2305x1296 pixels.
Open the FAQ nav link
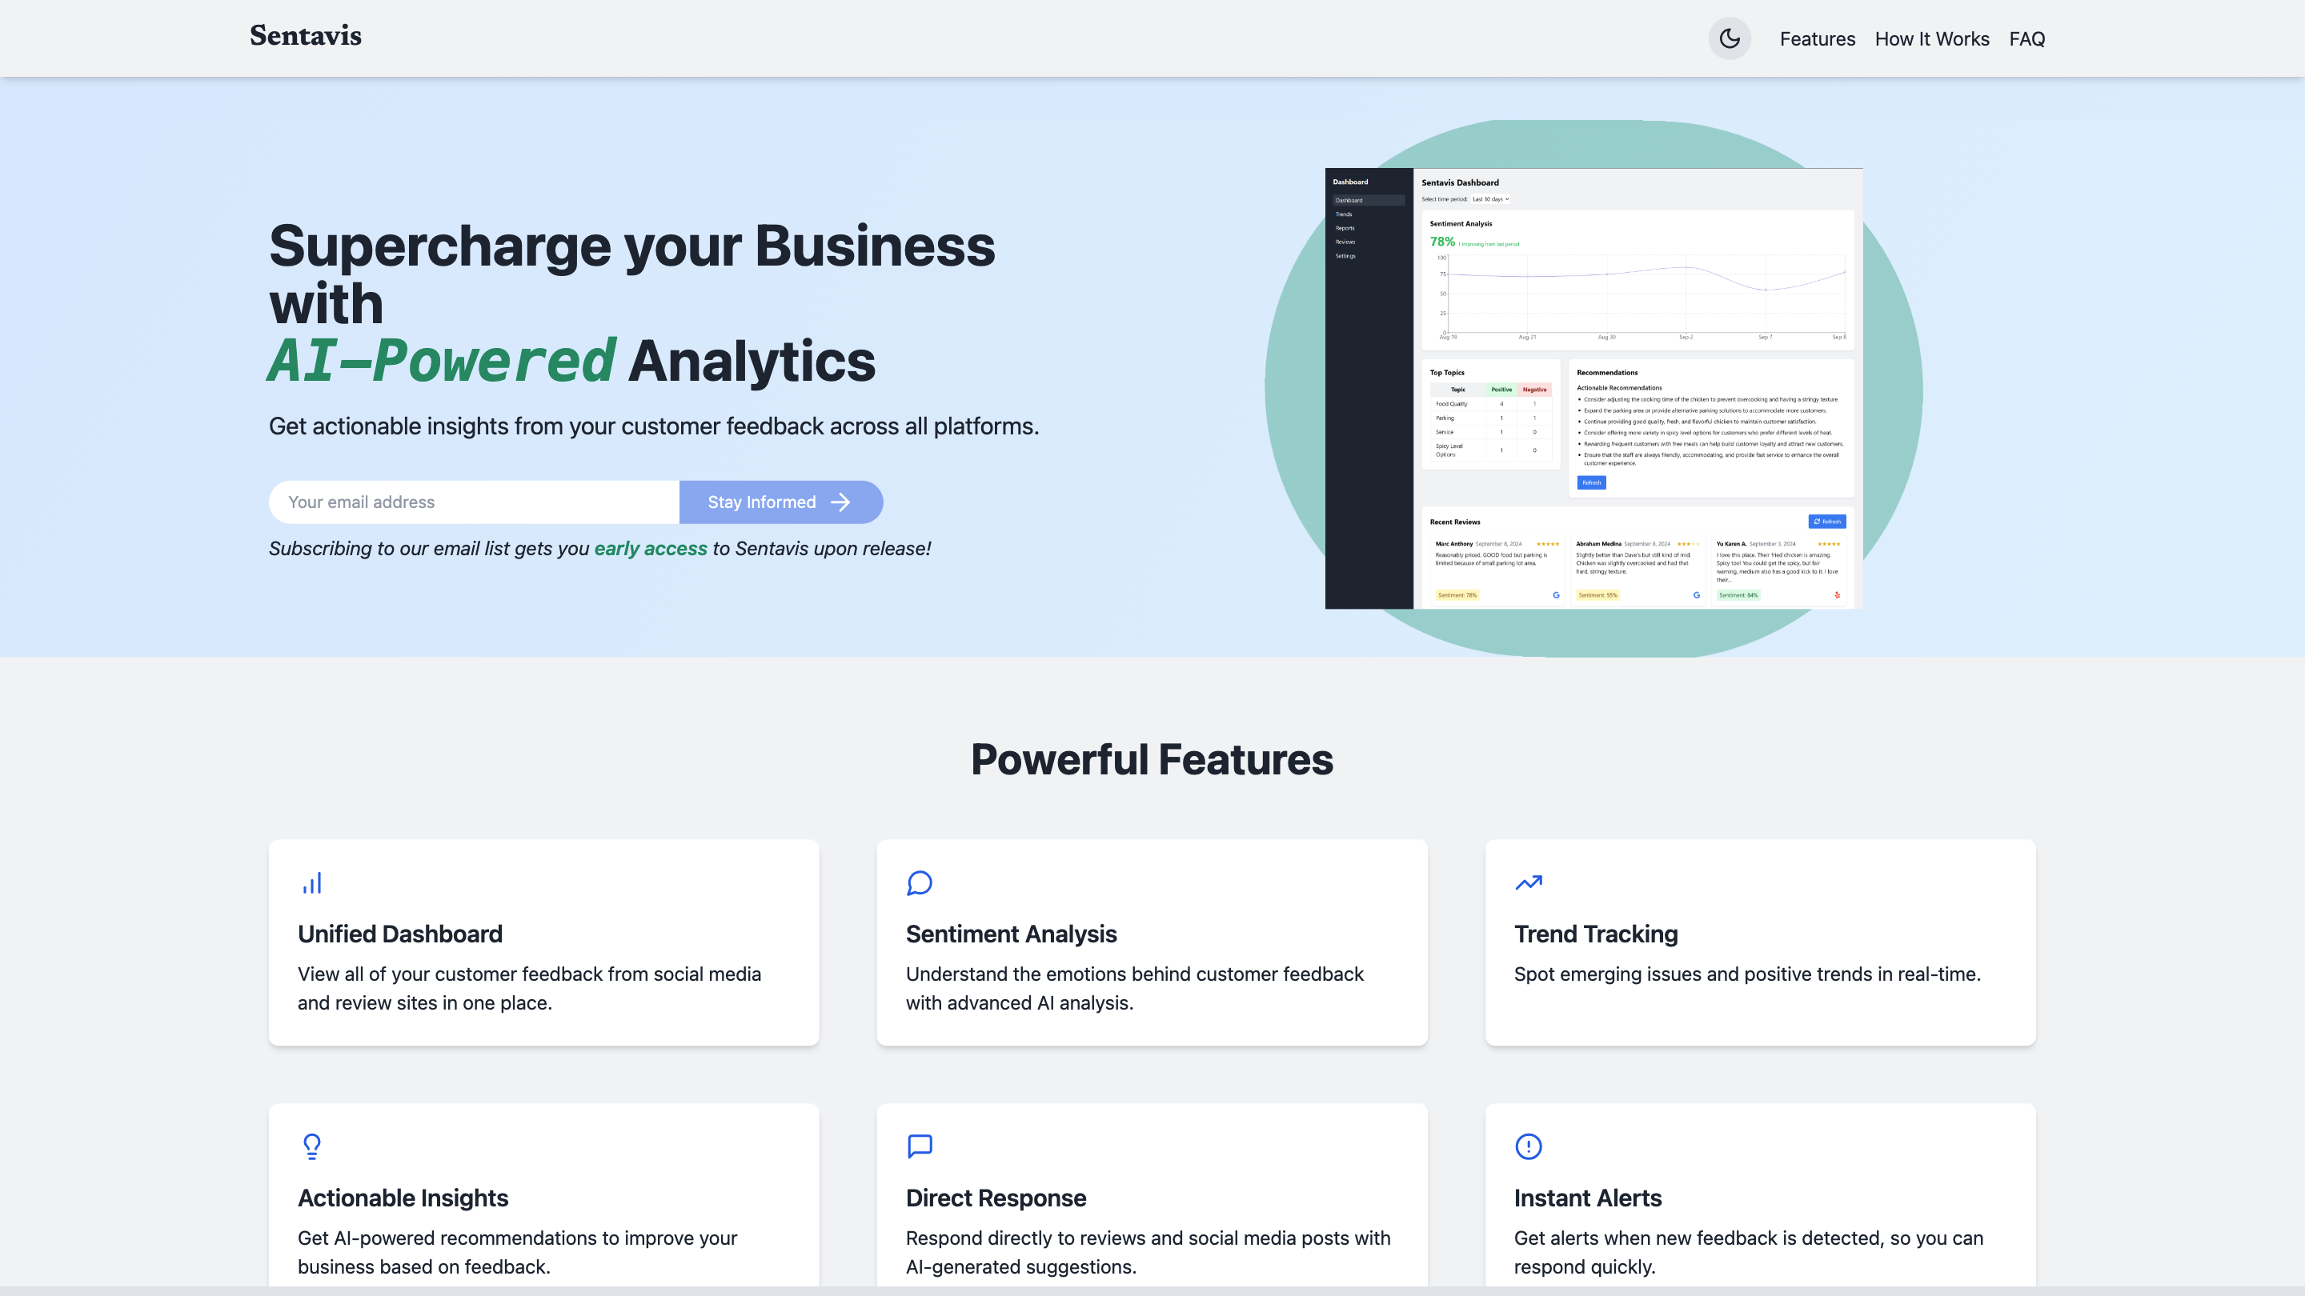[x=2026, y=38]
